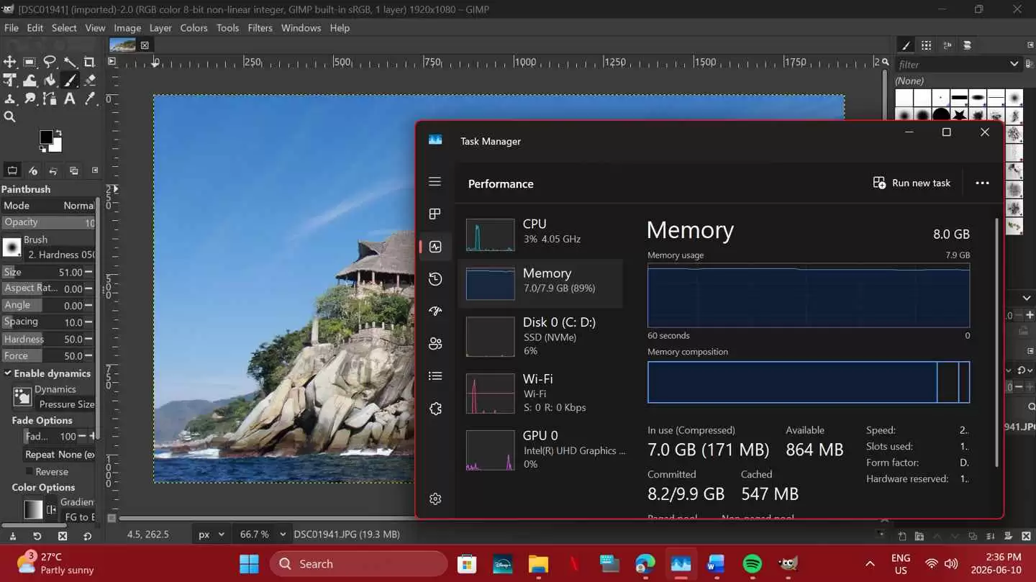Select the Bucket Fill tool

(50, 81)
